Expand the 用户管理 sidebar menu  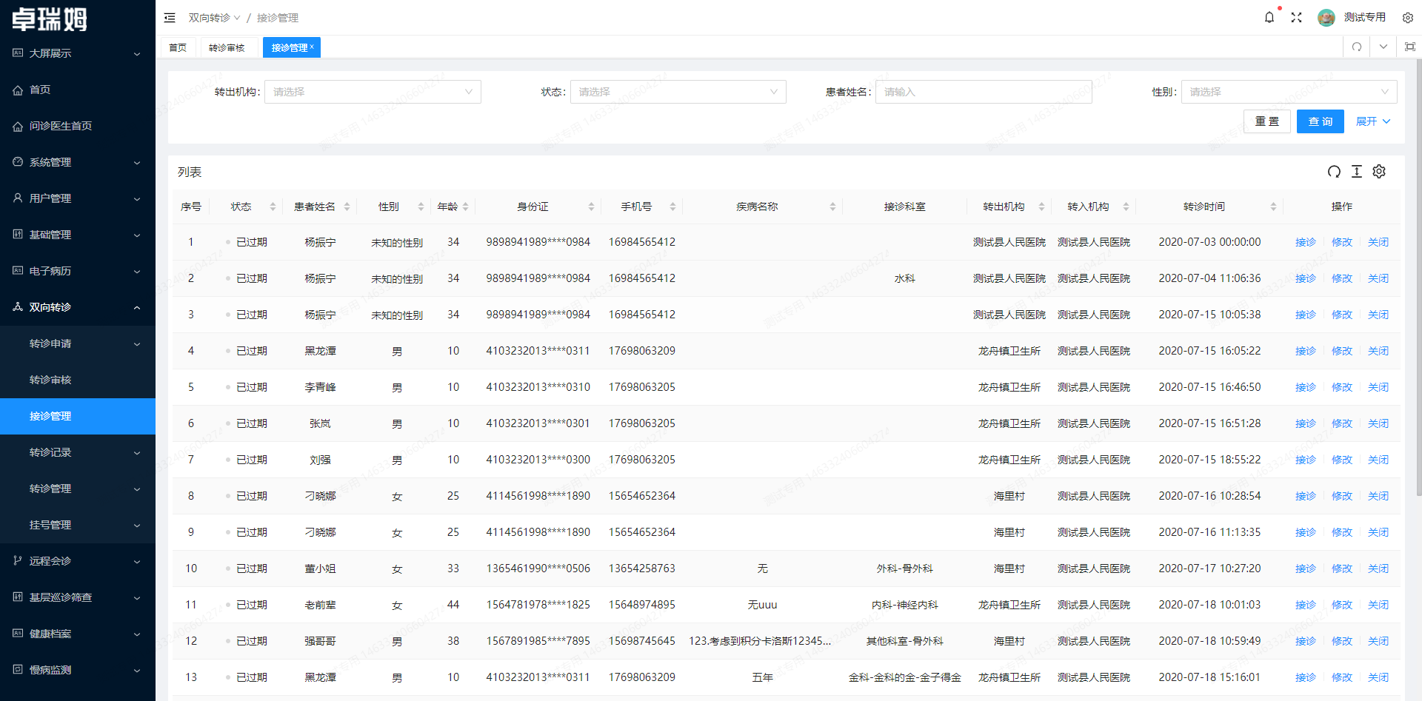(x=78, y=198)
